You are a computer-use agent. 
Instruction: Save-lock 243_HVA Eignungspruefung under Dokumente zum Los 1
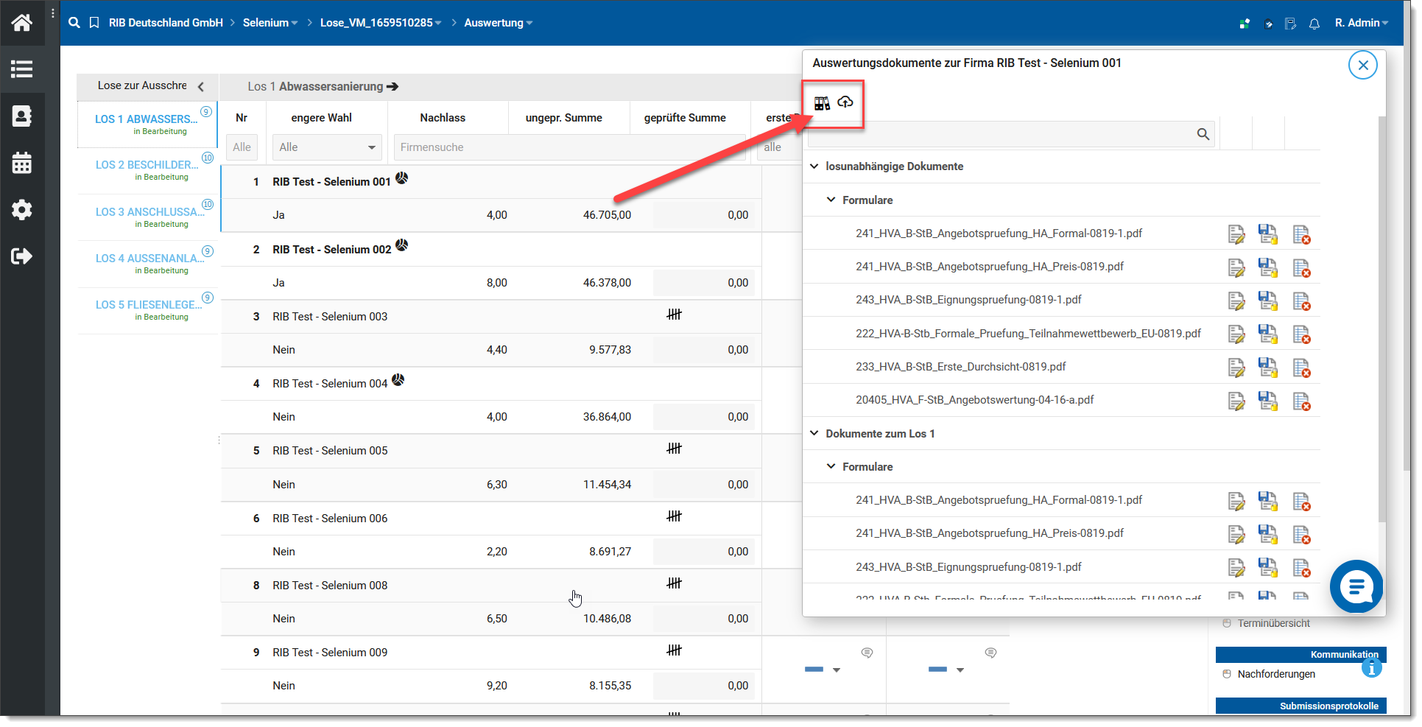[1268, 568]
